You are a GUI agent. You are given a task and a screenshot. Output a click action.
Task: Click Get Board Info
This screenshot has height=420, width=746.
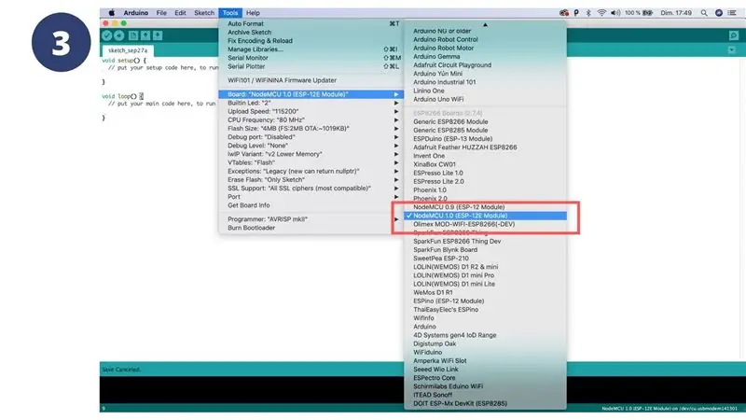pyautogui.click(x=311, y=205)
